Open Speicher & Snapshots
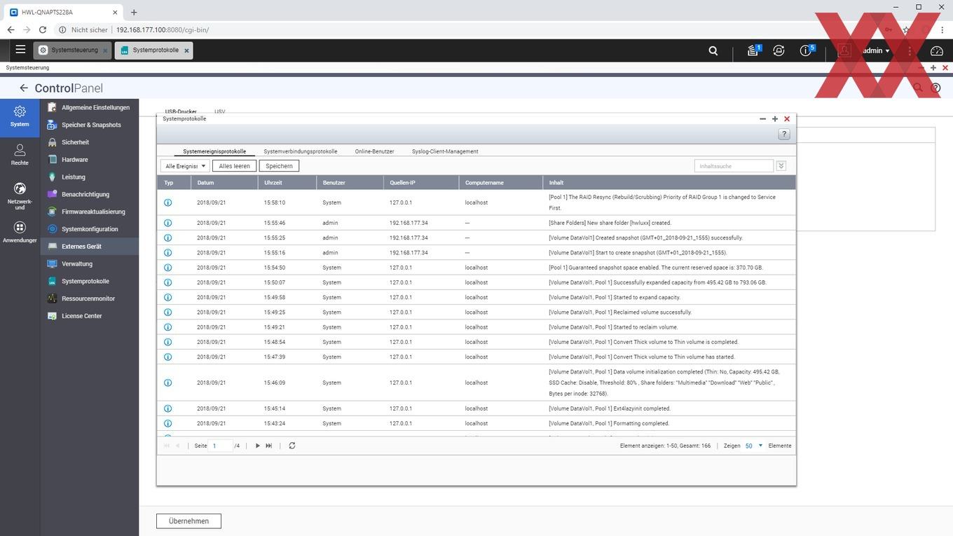 (x=90, y=125)
